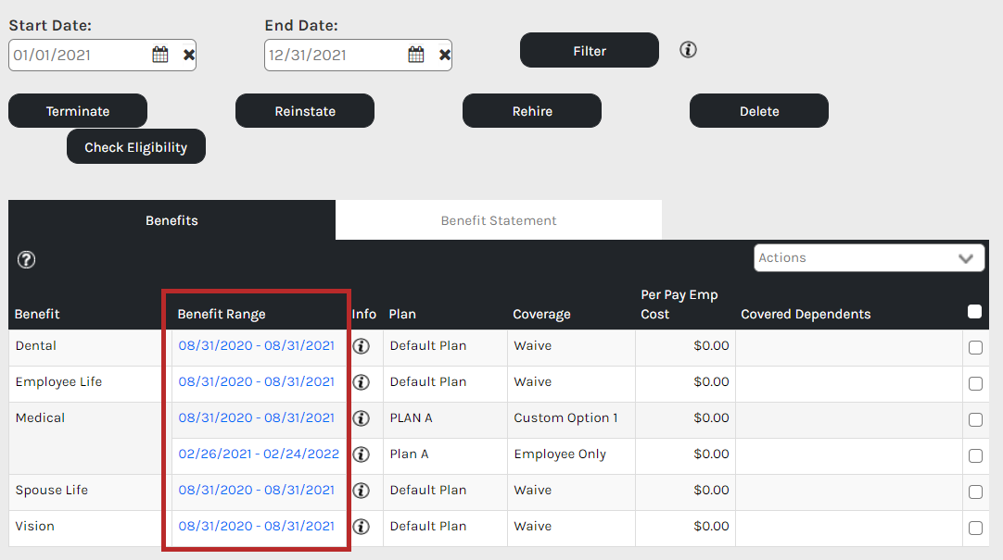1003x560 pixels.
Task: Click the Benefit column header
Action: pyautogui.click(x=37, y=314)
